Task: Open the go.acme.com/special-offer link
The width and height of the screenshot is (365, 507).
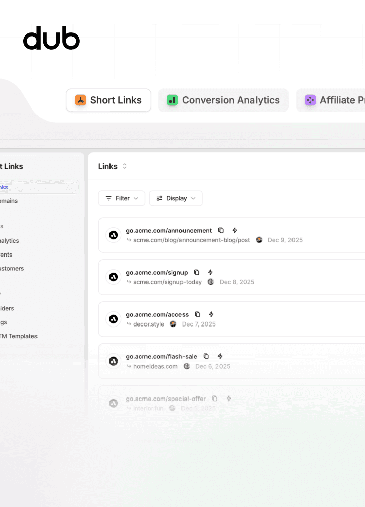Action: point(166,399)
